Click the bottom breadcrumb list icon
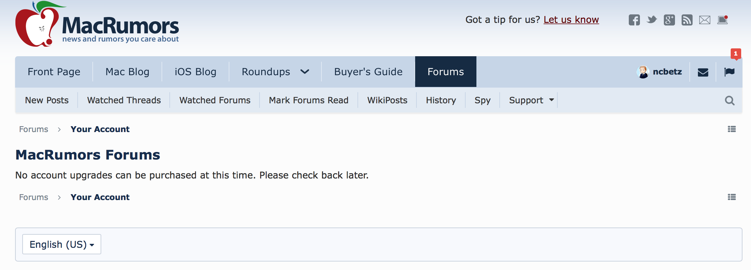 coord(732,197)
